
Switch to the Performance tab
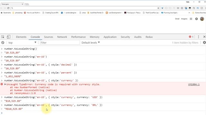(x=78, y=37)
